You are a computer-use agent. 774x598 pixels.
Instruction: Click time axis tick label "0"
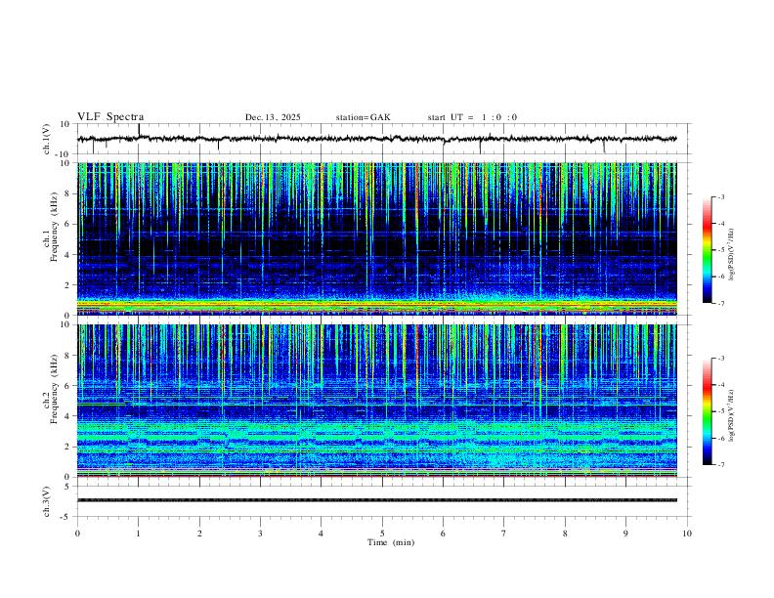(77, 534)
